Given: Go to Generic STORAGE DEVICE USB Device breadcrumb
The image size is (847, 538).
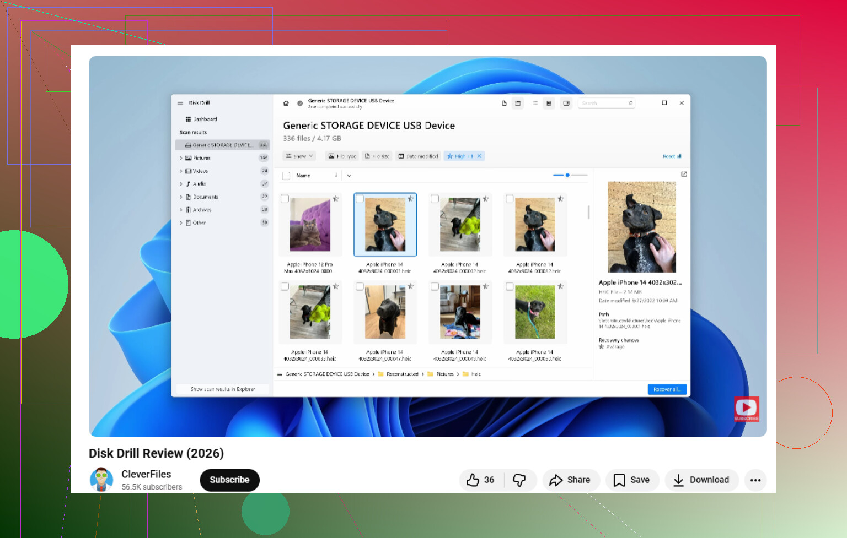Looking at the screenshot, I should (327, 374).
